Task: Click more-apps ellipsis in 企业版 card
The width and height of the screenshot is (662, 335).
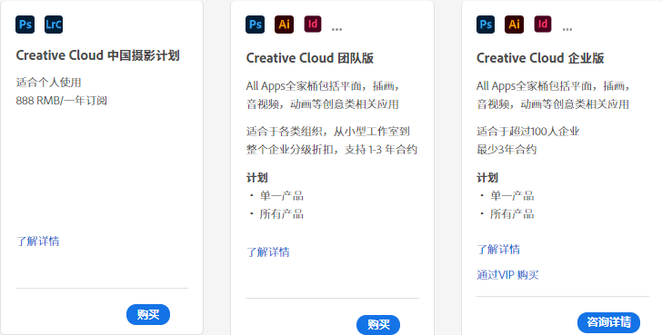Action: click(567, 29)
